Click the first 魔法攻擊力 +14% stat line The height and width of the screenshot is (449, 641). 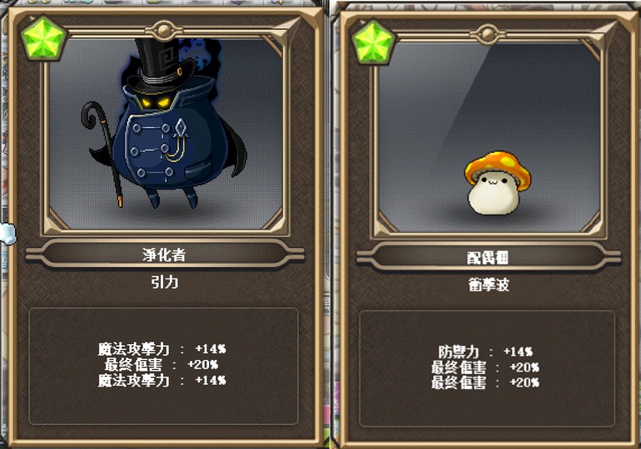point(161,349)
